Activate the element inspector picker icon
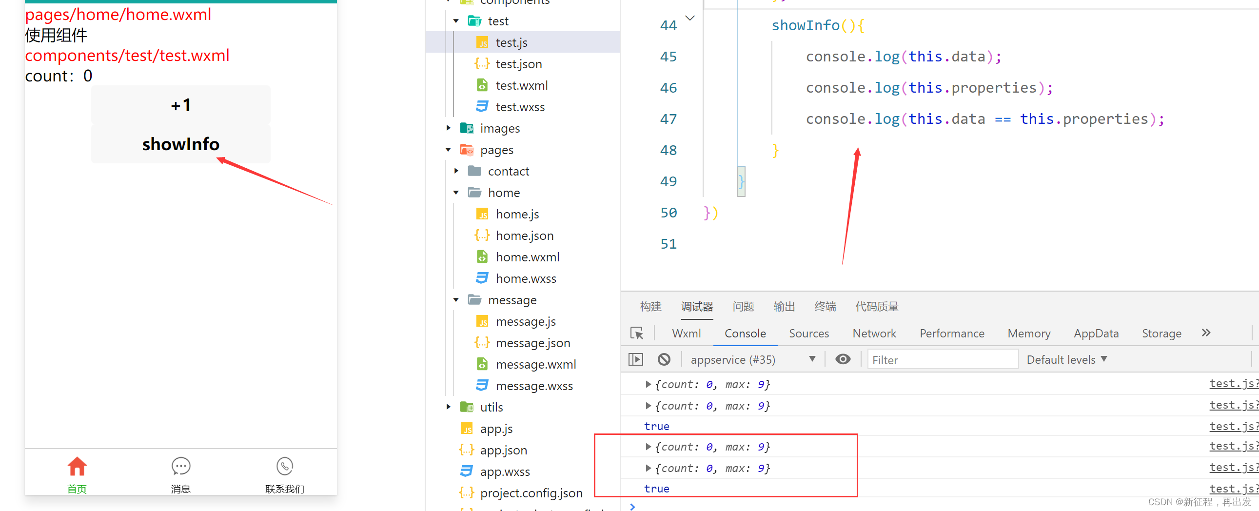 (637, 333)
